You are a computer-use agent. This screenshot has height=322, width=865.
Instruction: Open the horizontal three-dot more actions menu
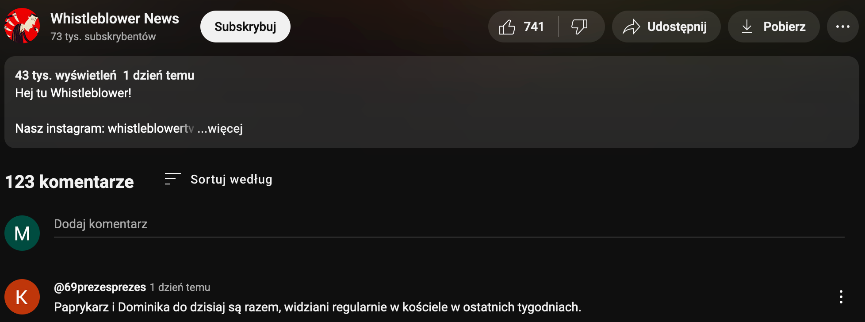(x=842, y=27)
